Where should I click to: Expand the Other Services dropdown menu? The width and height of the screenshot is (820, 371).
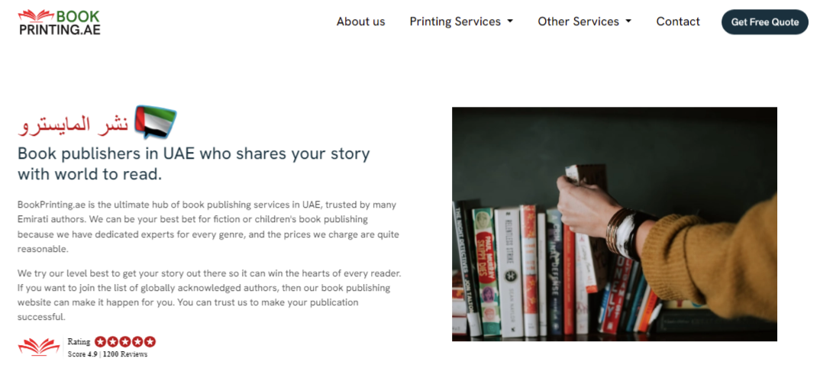click(x=584, y=21)
